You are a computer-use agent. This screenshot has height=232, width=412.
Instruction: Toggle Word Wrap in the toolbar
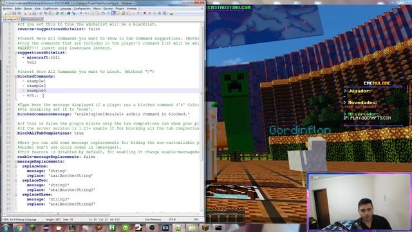point(103,13)
